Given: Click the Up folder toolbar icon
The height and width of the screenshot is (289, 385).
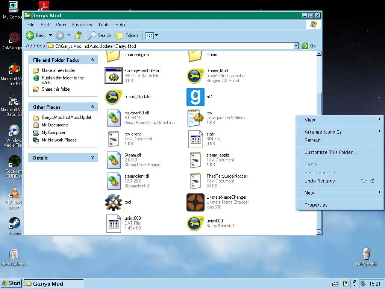Looking at the screenshot, I should point(79,35).
